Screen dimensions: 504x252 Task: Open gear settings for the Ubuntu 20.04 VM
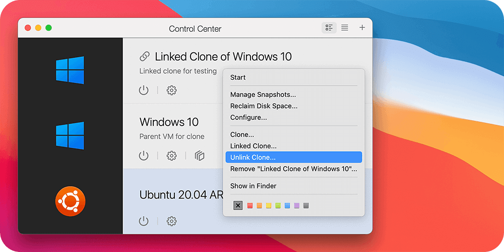(x=171, y=221)
